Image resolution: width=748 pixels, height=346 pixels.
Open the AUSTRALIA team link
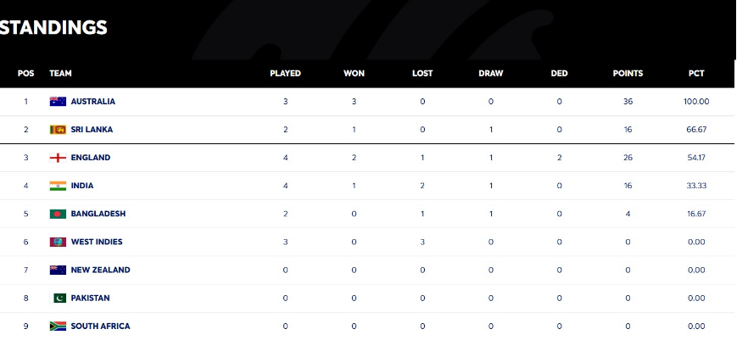click(93, 101)
